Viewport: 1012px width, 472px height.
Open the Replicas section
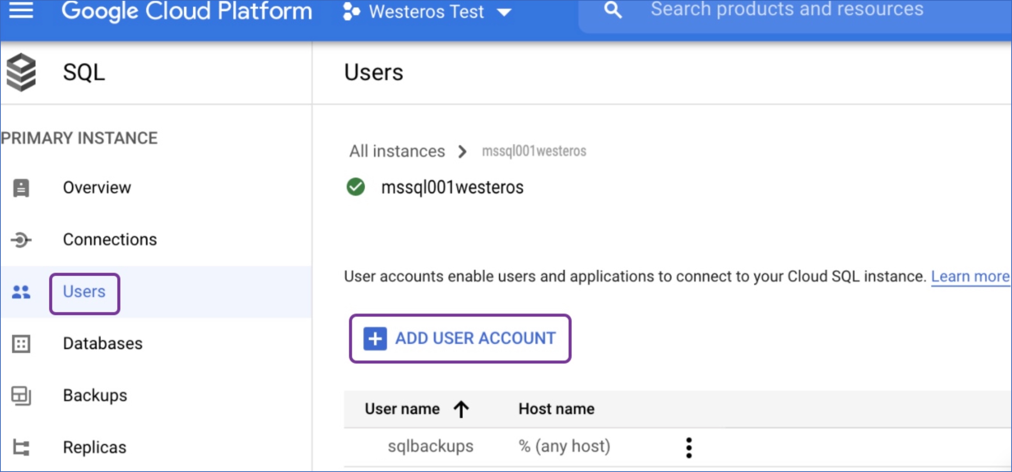click(x=95, y=447)
